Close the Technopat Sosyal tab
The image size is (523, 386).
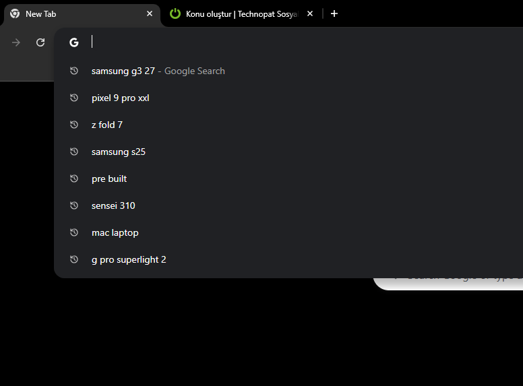(x=310, y=13)
